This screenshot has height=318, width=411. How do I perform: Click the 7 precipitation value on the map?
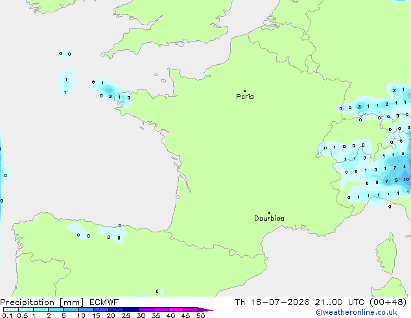(386, 181)
